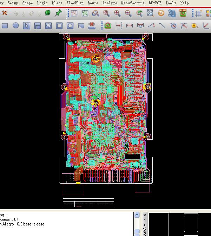Select the circle shape tool
Viewport: 211px width, 236px height.
pos(16,26)
